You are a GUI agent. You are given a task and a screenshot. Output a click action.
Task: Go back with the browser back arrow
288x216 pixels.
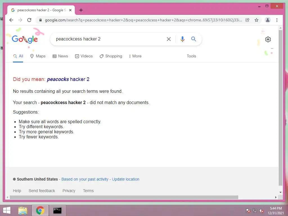point(11,20)
